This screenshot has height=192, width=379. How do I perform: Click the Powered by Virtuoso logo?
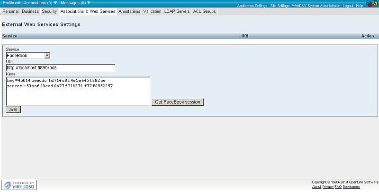click(19, 184)
